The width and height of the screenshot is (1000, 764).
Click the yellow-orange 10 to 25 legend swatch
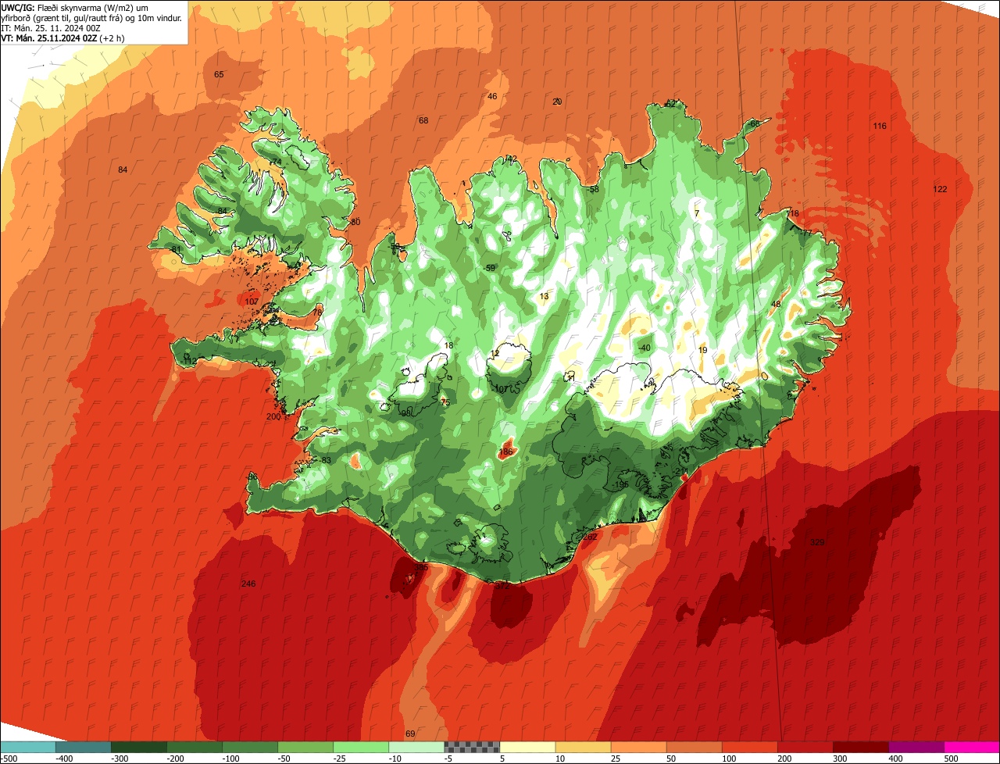coord(582,747)
